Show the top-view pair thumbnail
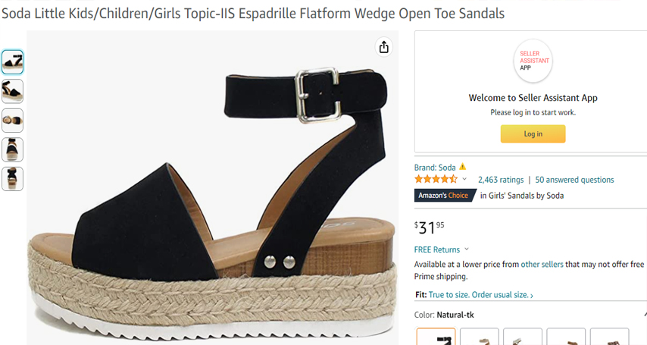The image size is (647, 345). (x=12, y=121)
